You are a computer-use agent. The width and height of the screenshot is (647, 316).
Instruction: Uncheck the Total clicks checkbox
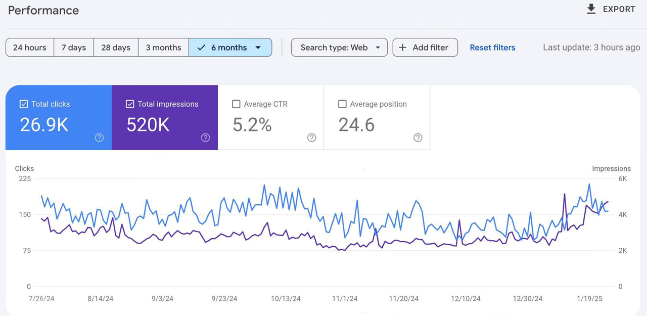[24, 104]
